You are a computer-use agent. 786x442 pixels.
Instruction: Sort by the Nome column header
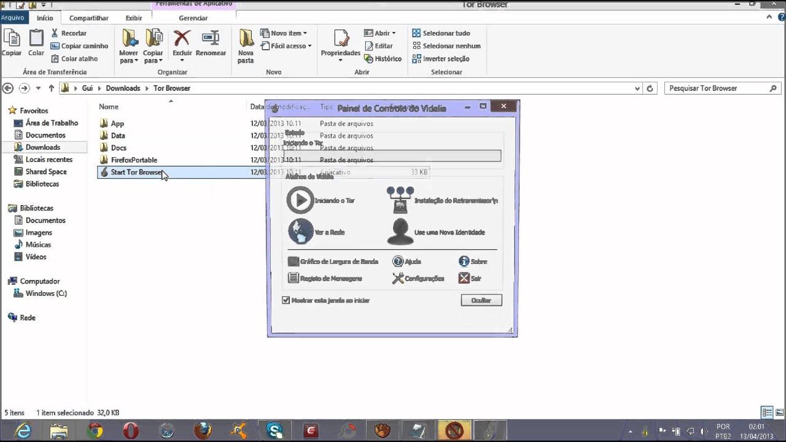[109, 107]
